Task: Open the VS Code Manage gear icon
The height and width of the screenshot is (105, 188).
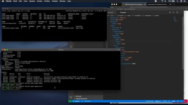Action: (x=71, y=97)
